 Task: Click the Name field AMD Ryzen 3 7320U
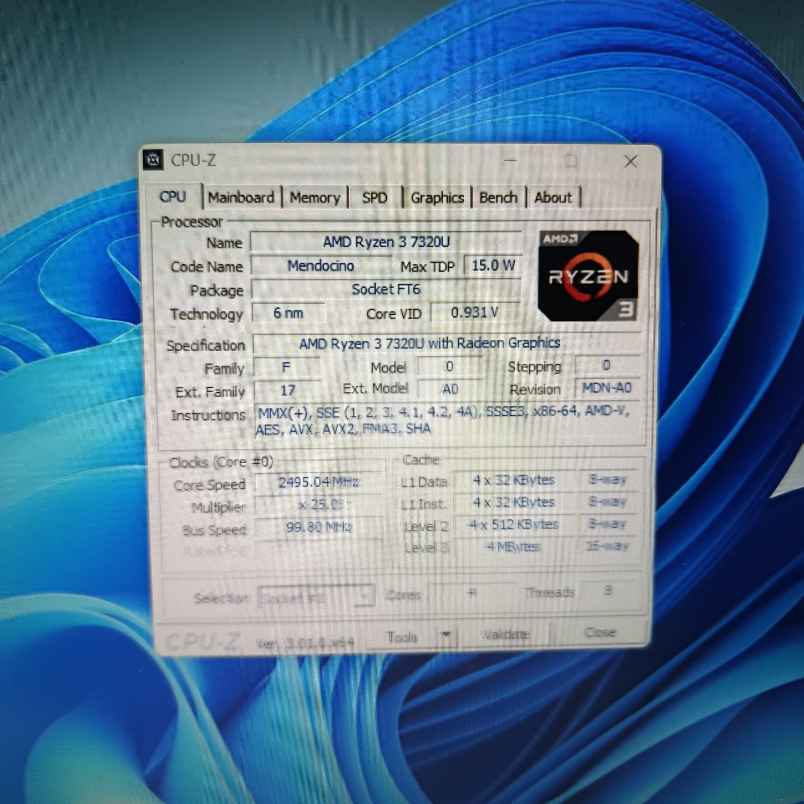coord(386,242)
